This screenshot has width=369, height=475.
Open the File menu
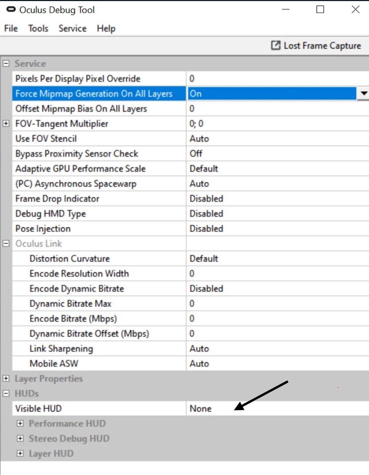(11, 28)
